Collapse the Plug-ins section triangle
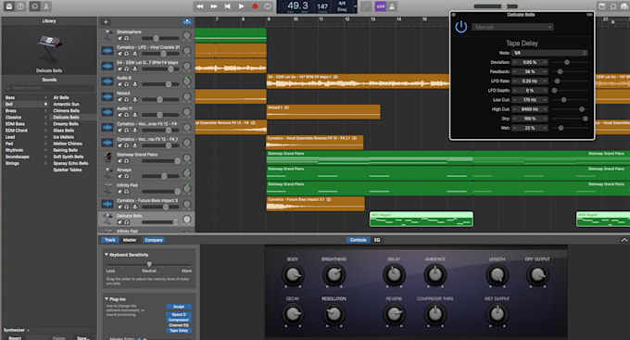630x340 pixels. coord(107,298)
